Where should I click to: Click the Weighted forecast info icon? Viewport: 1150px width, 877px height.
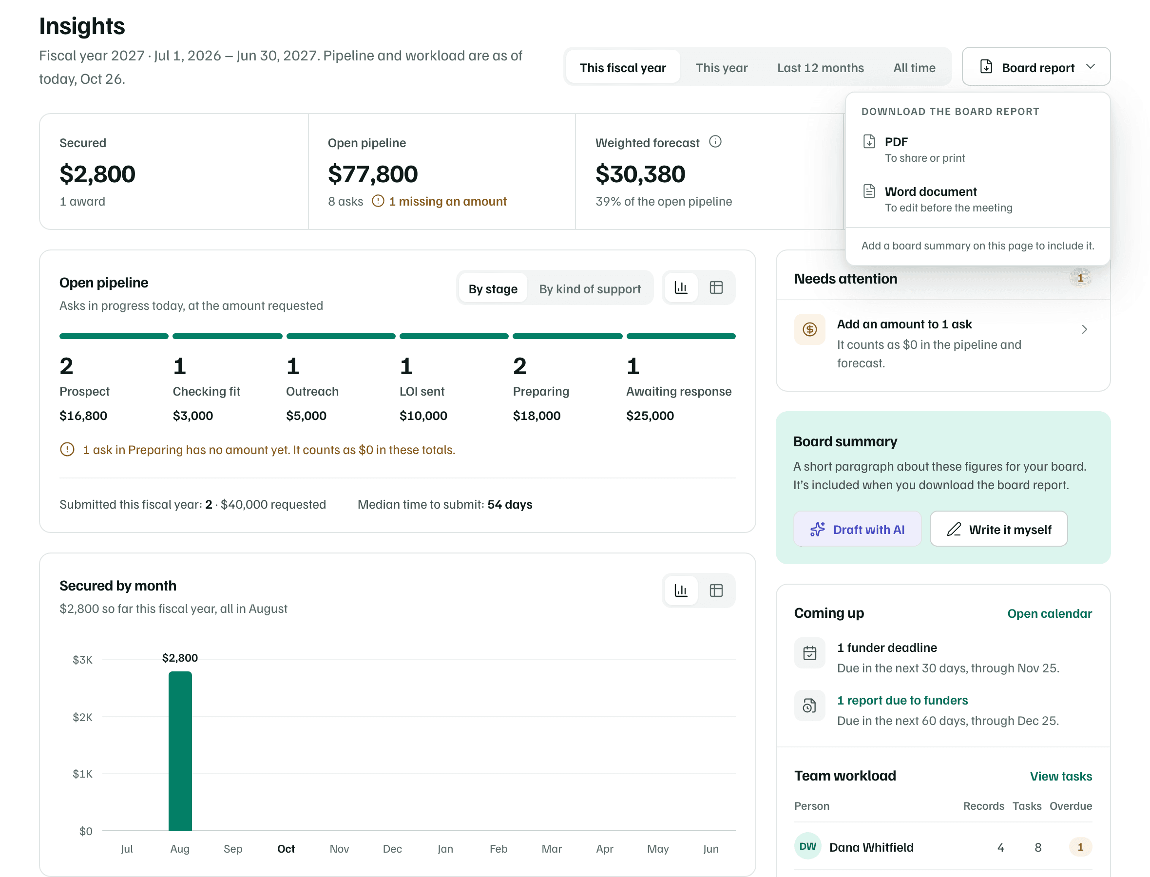coord(715,142)
